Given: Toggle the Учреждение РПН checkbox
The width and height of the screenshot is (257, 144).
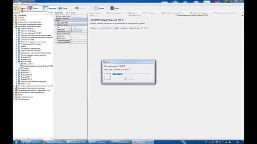Looking at the screenshot, I should tap(71, 31).
